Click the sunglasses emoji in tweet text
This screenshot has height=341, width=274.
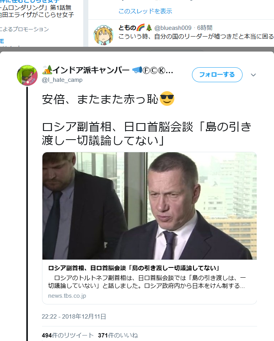pyautogui.click(x=167, y=99)
